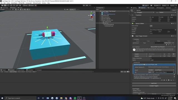Toggle the Is Trigger checkbox
The width and height of the screenshot is (178, 100).
(x=150, y=28)
